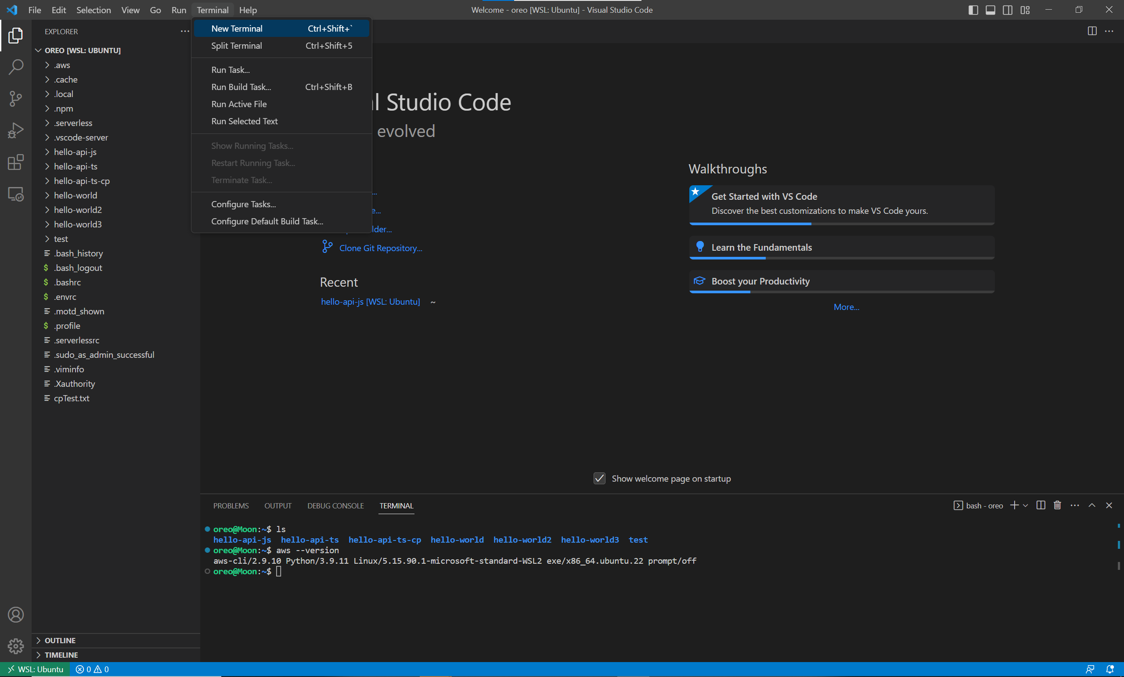Open the Source Control view
1124x677 pixels.
[x=15, y=98]
